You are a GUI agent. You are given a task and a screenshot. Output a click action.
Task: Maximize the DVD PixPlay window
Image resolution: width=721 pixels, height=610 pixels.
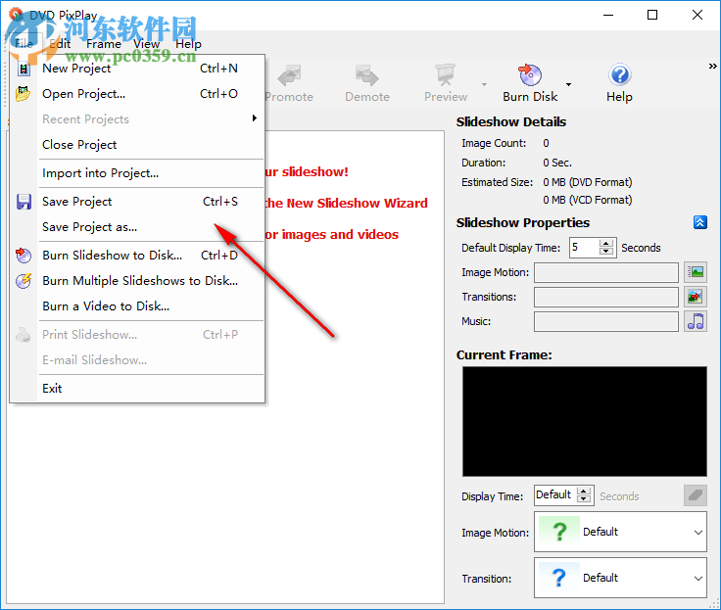652,15
